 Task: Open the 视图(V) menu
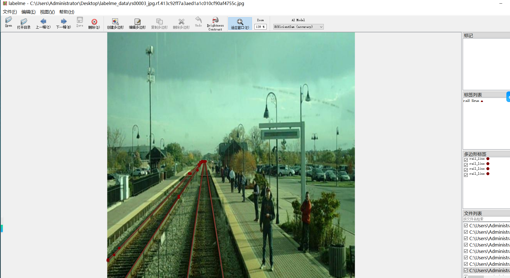[x=47, y=12]
